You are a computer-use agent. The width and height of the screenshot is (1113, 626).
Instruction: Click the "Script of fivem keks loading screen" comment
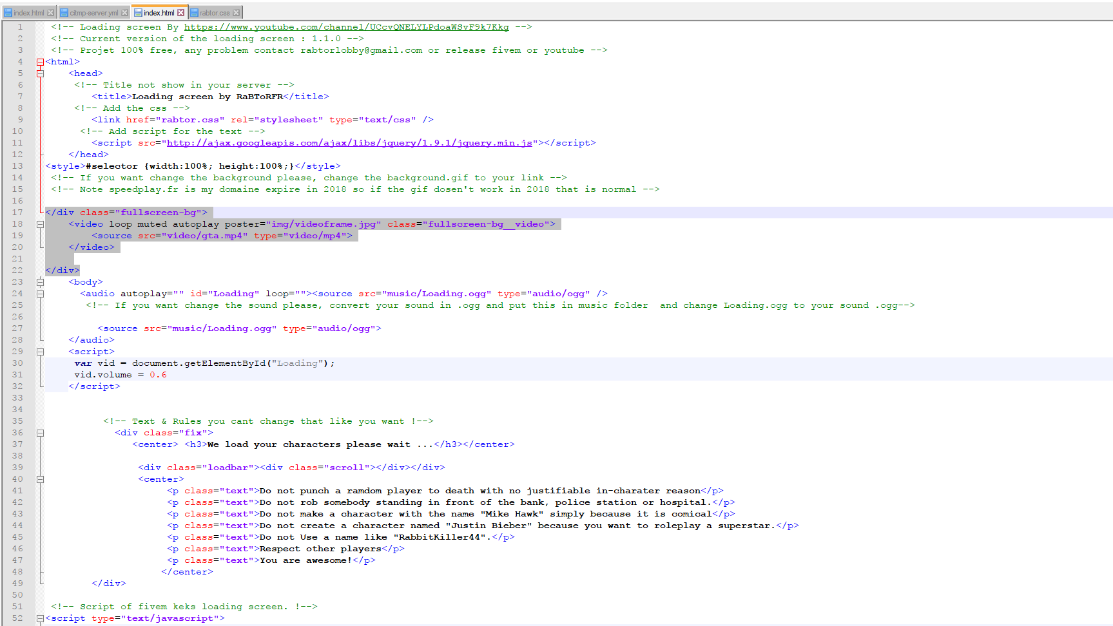(x=184, y=607)
